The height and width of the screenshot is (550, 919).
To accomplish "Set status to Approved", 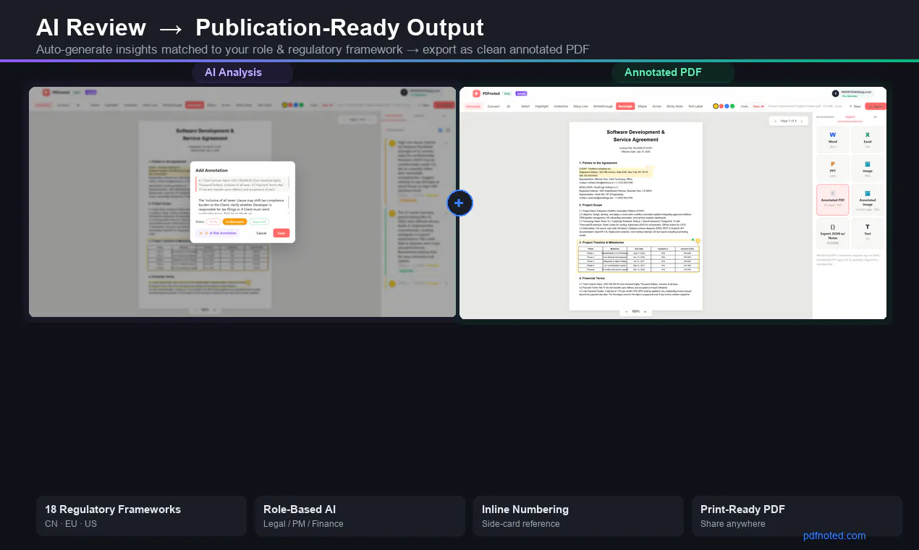I will coord(259,221).
